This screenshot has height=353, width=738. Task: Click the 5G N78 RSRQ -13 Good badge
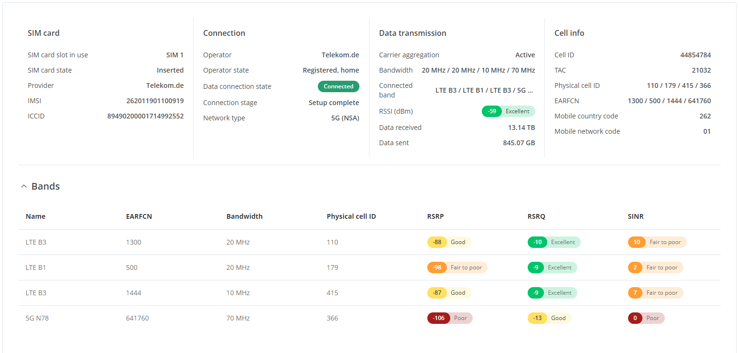pos(549,318)
